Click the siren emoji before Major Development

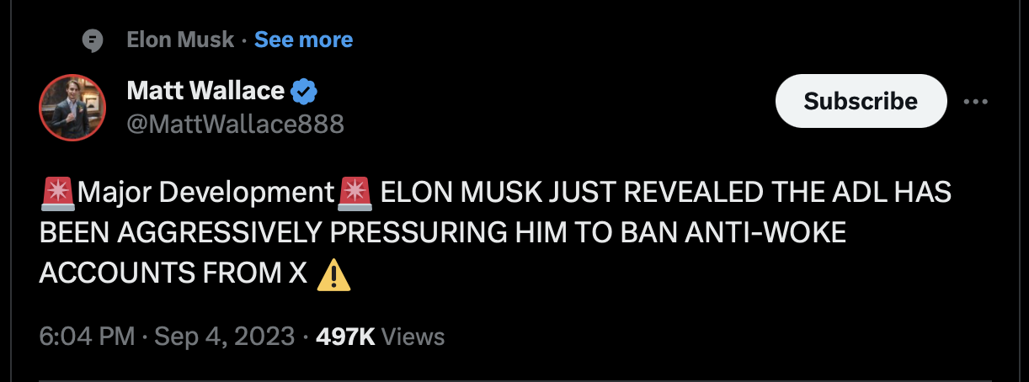tap(57, 194)
